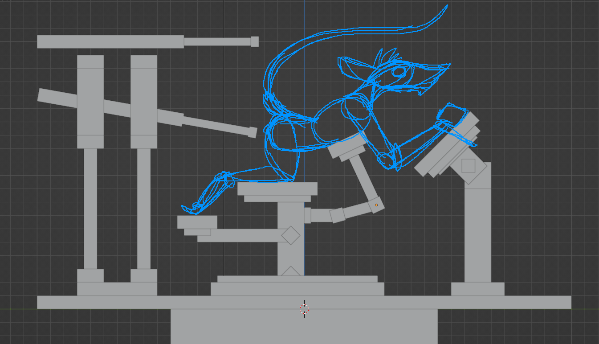The width and height of the screenshot is (599, 344).
Task: Click the large pedestal block below the base
Action: pyautogui.click(x=304, y=326)
